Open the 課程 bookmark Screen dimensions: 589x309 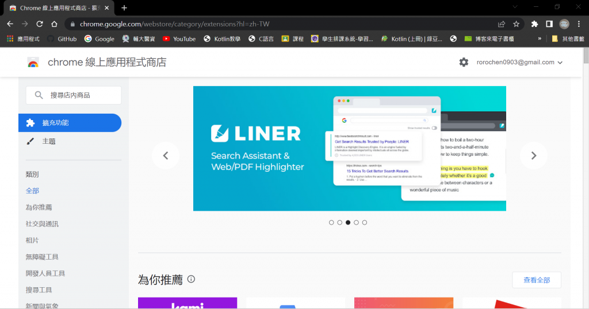[x=293, y=38]
